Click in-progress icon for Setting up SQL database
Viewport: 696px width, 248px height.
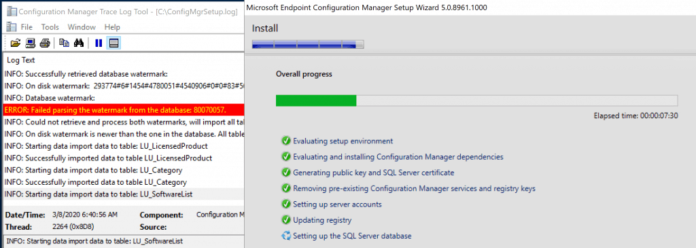pos(286,236)
